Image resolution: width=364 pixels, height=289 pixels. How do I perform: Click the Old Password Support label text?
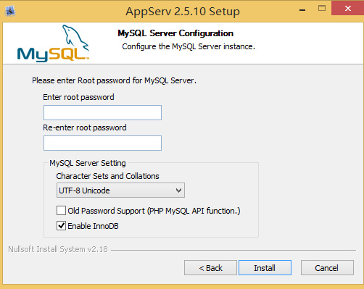coord(154,211)
